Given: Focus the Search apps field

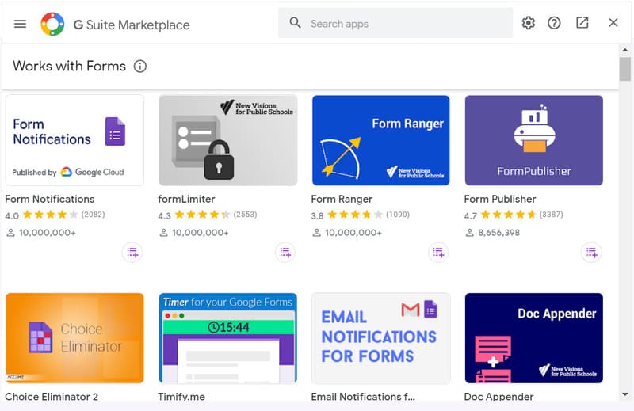Looking at the screenshot, I should [x=395, y=24].
